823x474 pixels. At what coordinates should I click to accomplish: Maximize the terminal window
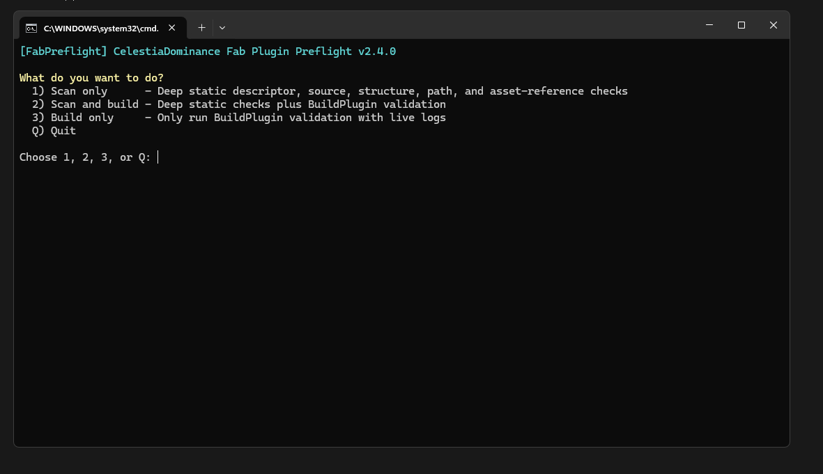pos(741,25)
